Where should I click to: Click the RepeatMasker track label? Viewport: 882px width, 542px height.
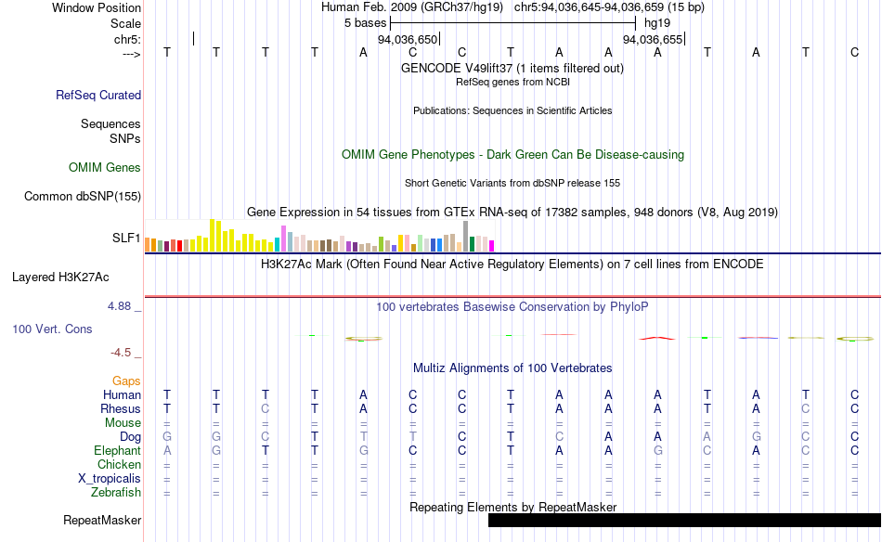pyautogui.click(x=102, y=520)
